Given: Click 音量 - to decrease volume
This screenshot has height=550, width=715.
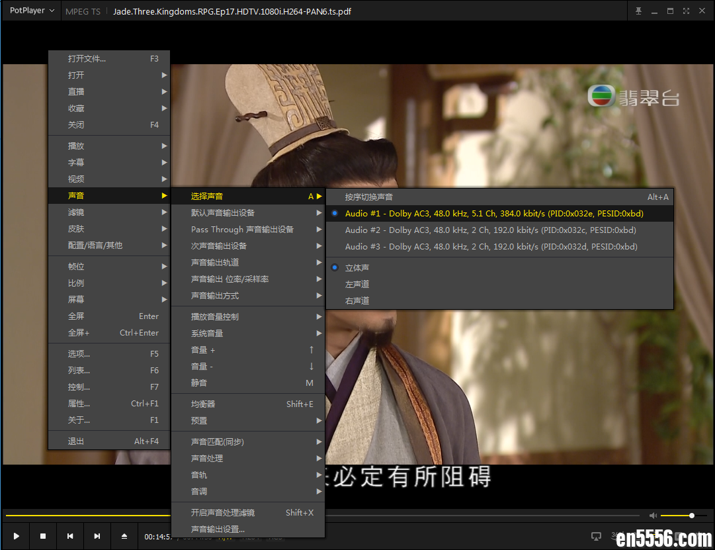Looking at the screenshot, I should click(248, 366).
